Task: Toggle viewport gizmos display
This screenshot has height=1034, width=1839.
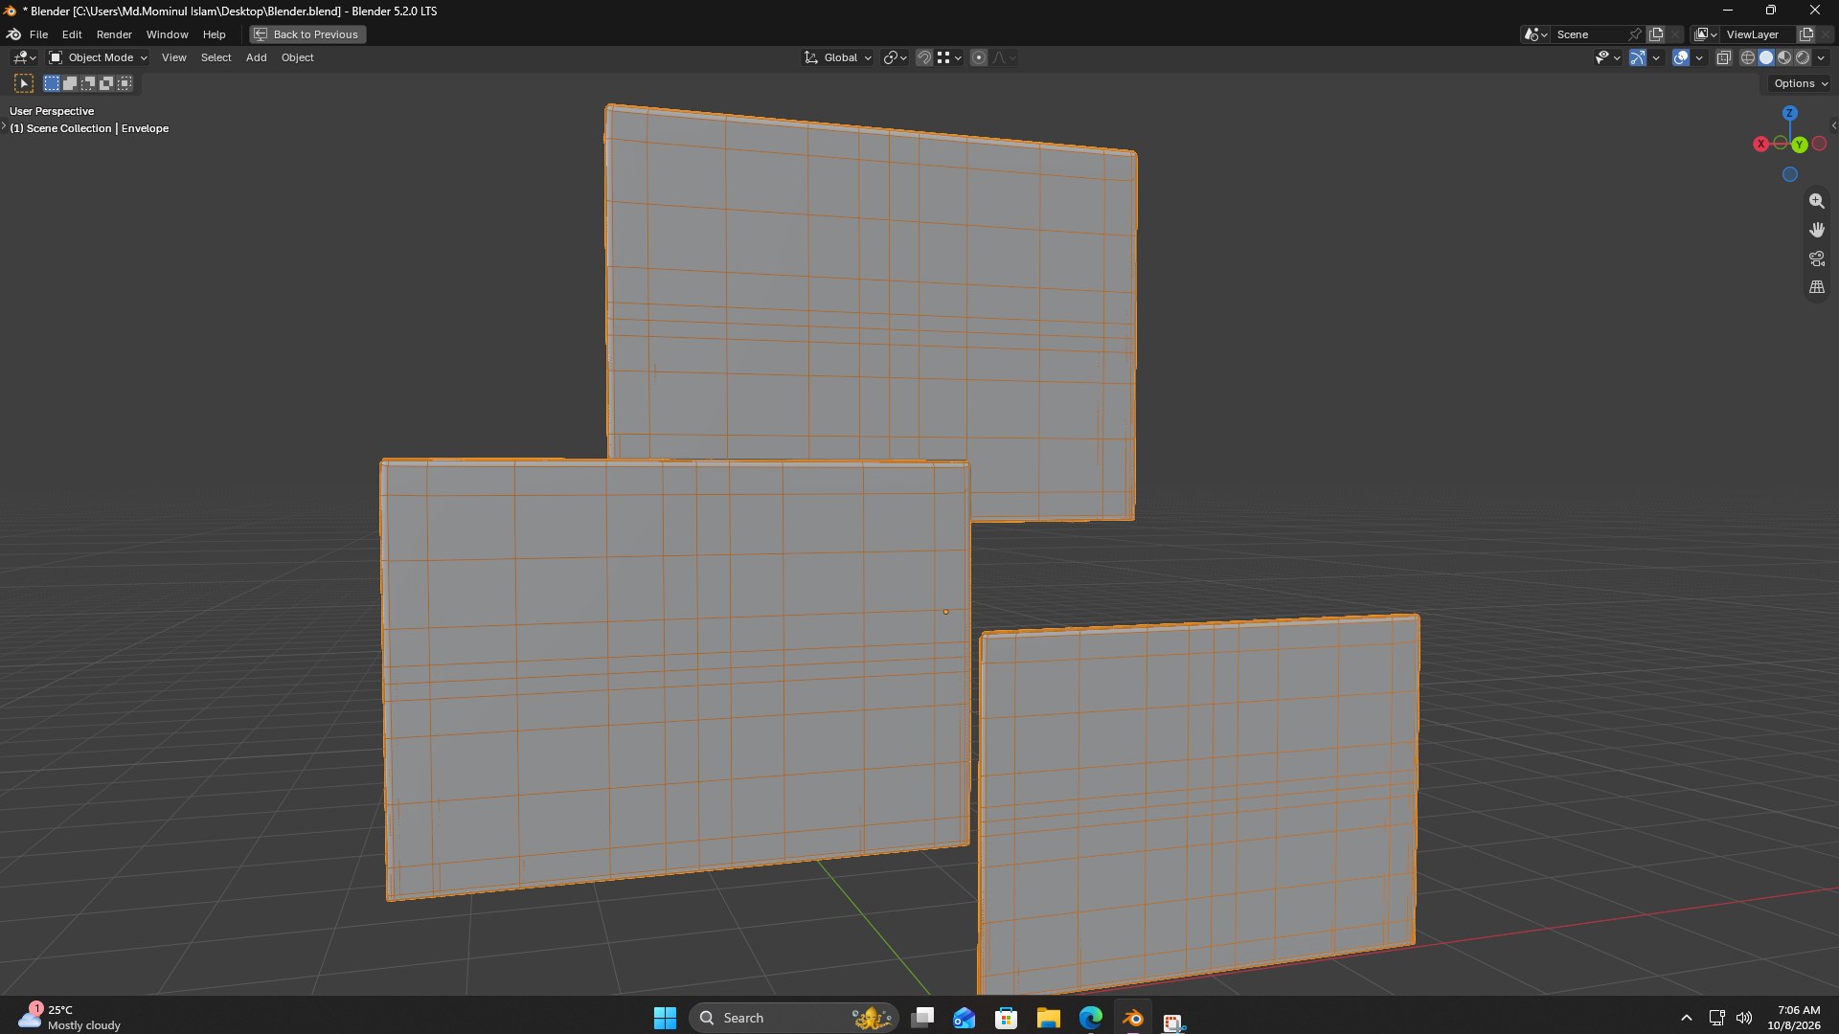Action: coord(1638,57)
